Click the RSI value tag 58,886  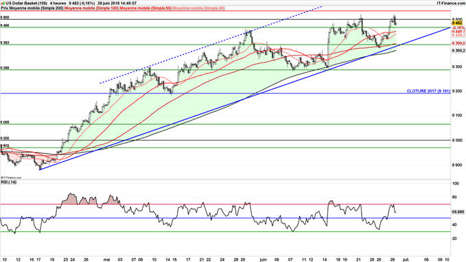[458, 212]
